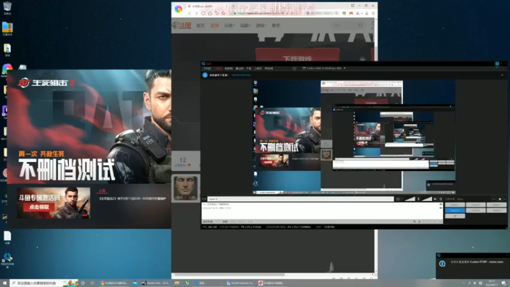Toggle visibility of the first source row

pos(441,204)
